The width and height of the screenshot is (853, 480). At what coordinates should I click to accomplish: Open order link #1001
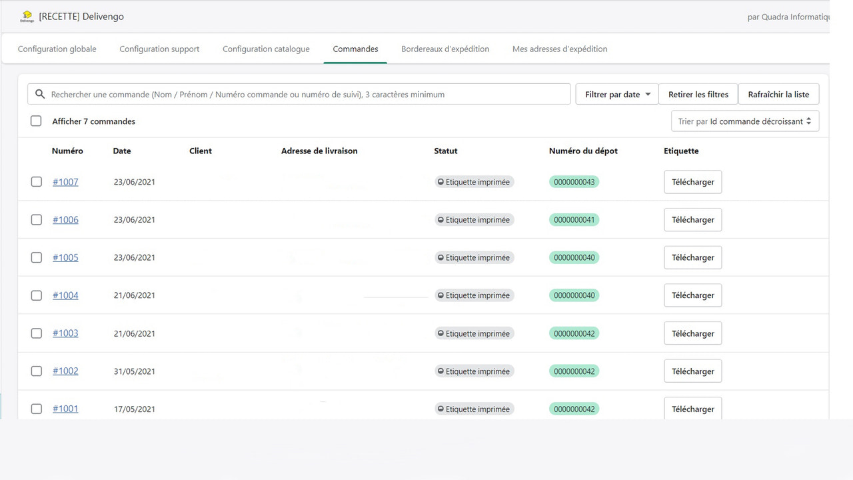tap(65, 409)
